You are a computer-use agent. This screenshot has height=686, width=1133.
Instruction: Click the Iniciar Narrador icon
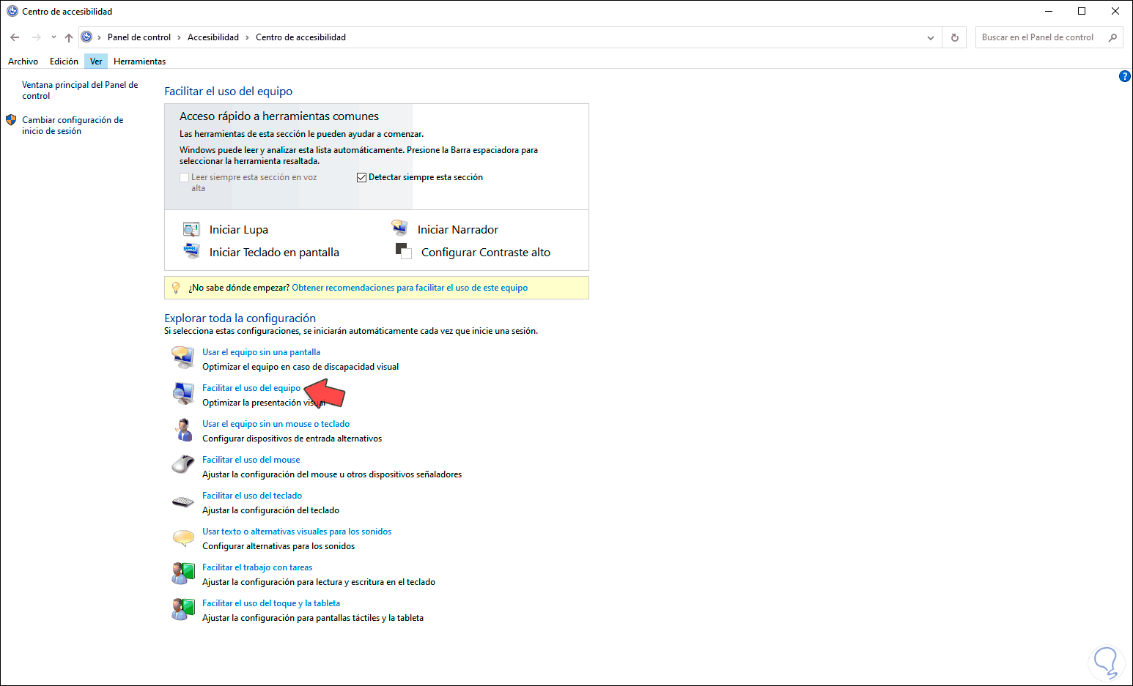[401, 227]
